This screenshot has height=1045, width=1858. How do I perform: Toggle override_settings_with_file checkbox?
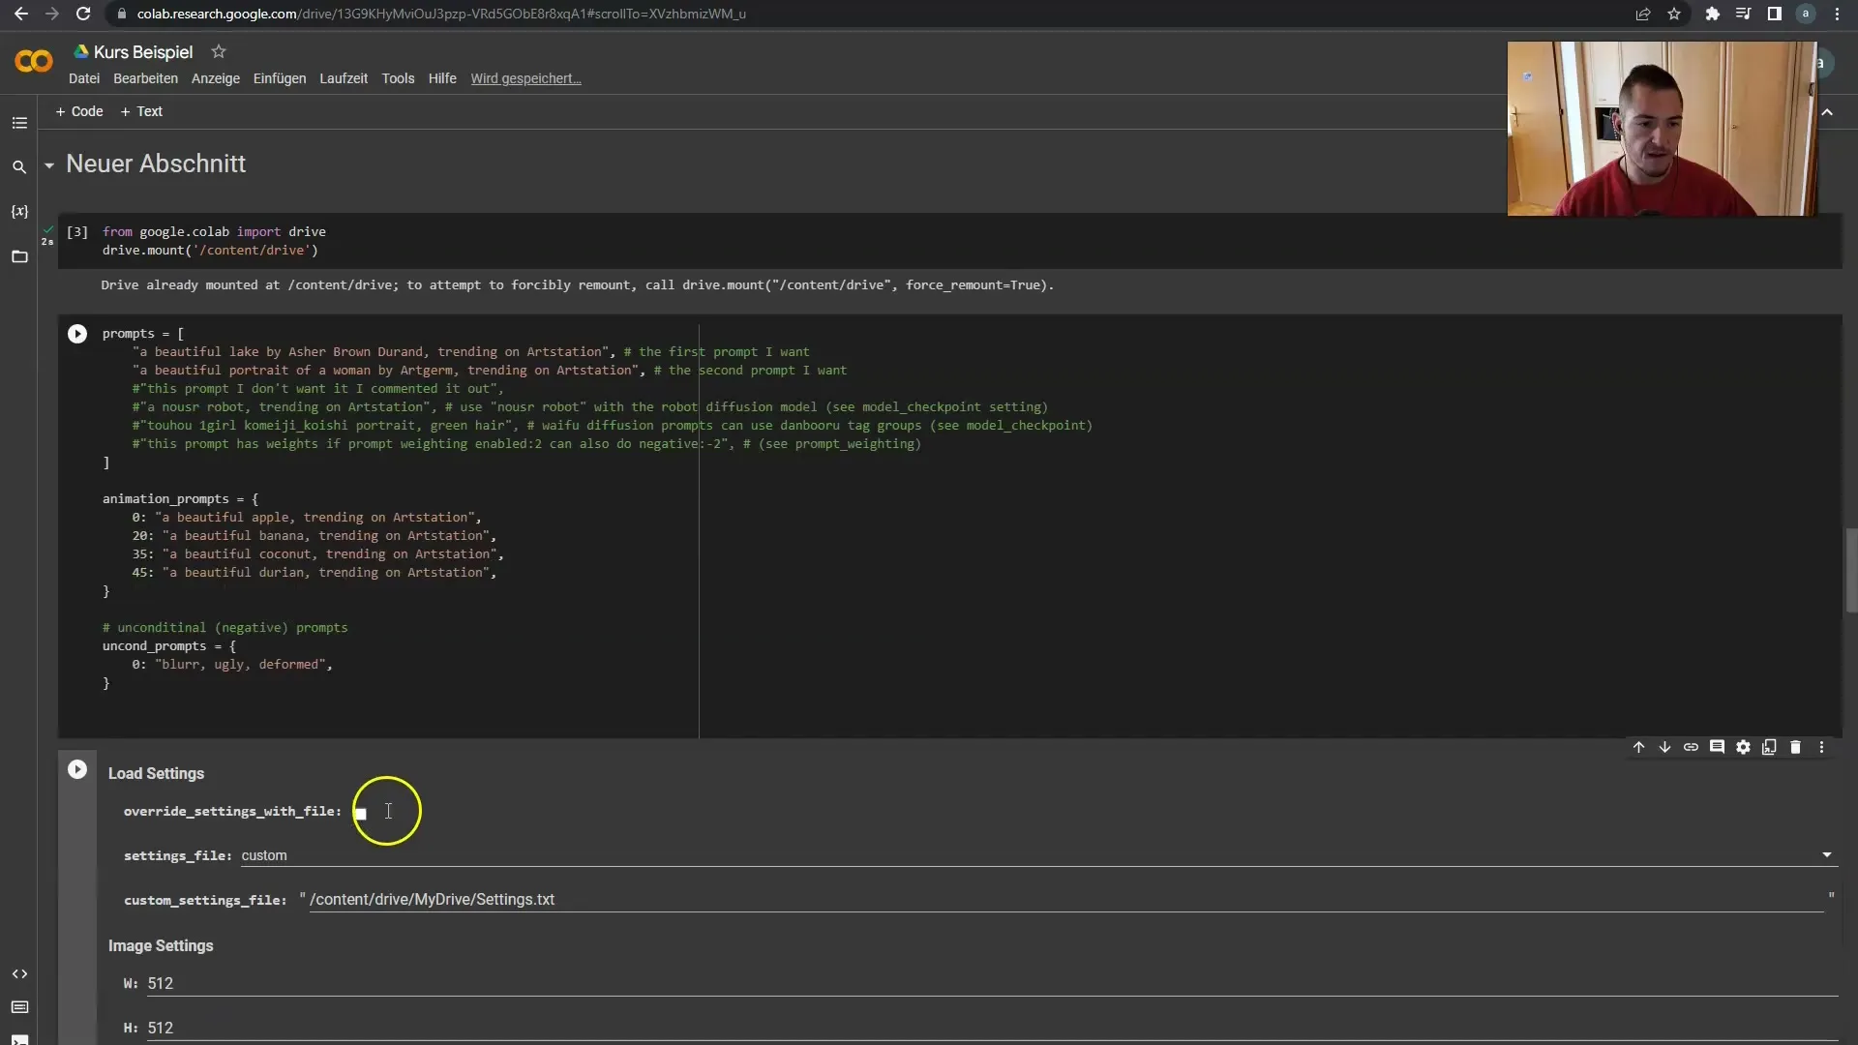click(360, 813)
